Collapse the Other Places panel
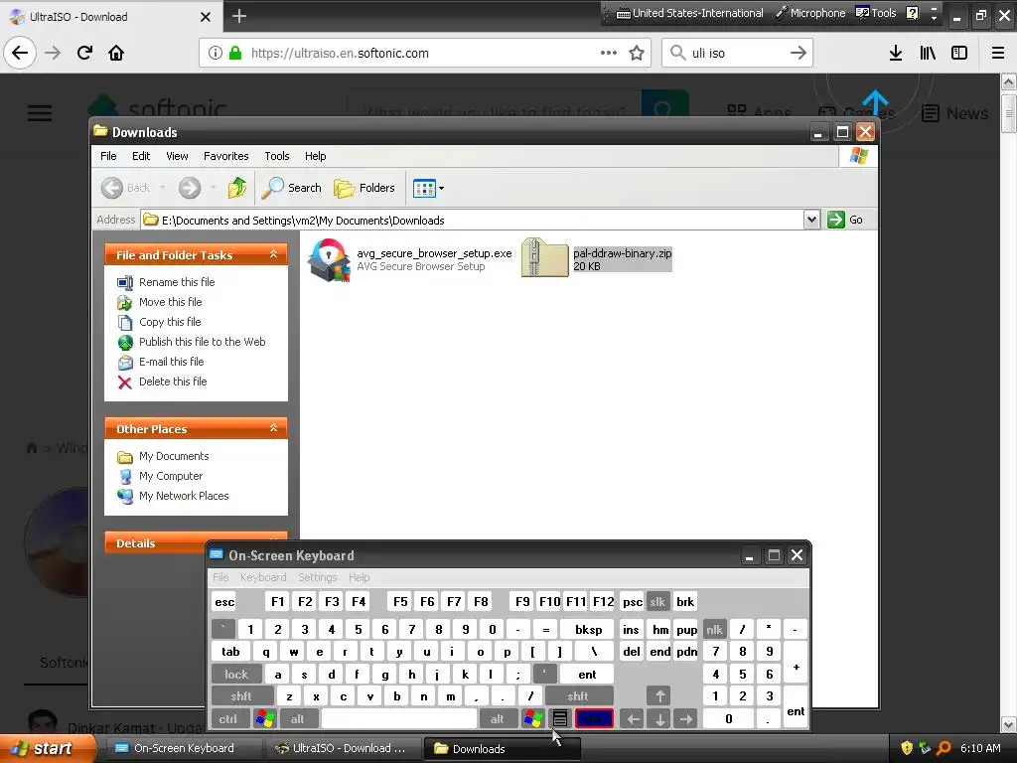 point(274,428)
